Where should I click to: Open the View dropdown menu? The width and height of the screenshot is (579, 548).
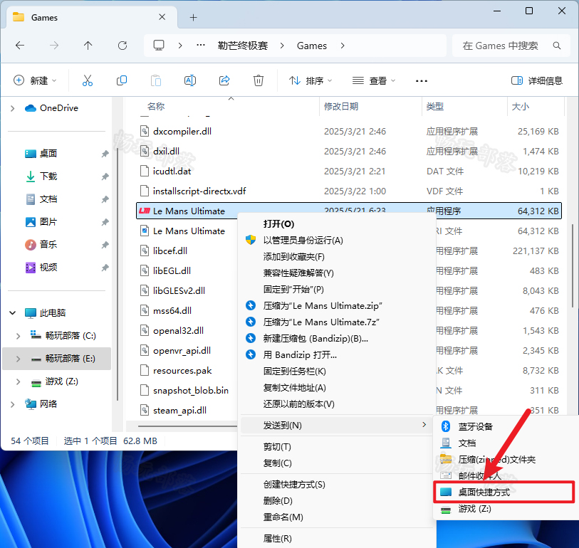pyautogui.click(x=374, y=80)
